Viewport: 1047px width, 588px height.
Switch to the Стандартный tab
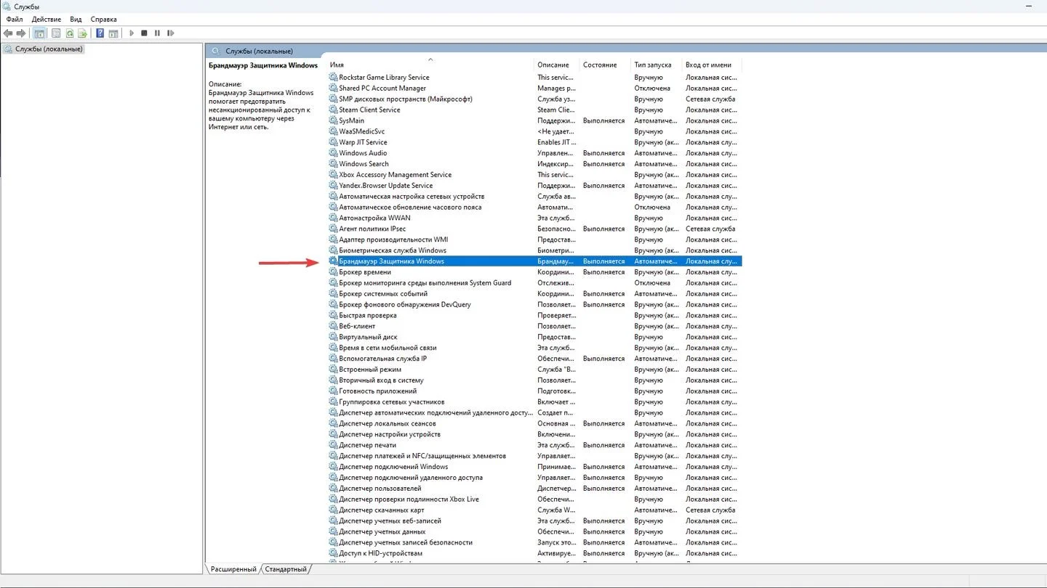[286, 569]
